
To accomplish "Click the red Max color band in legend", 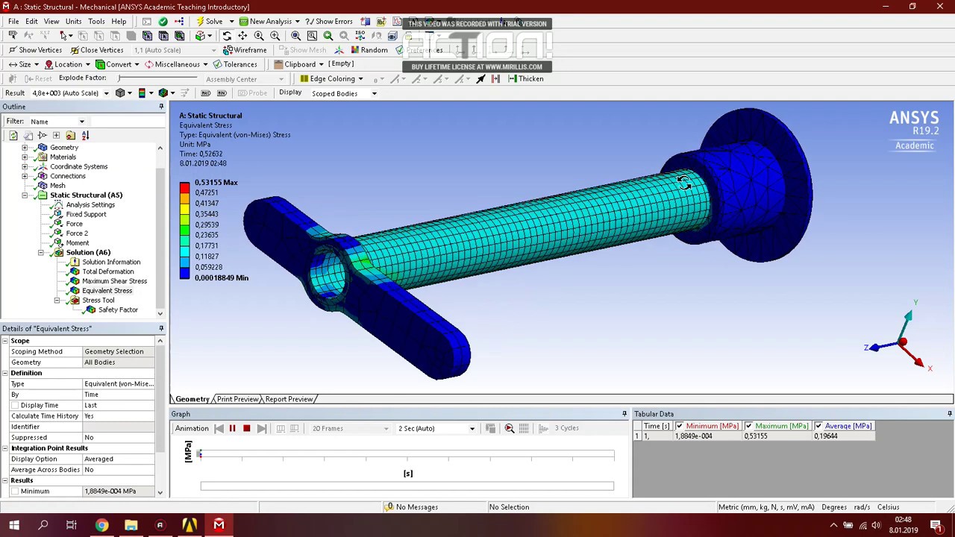I will 184,187.
